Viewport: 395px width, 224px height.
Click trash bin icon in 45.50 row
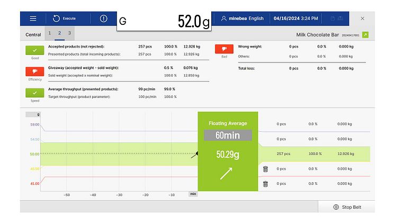265,169
